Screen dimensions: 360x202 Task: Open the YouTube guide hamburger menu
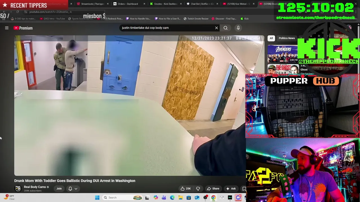coord(7,28)
